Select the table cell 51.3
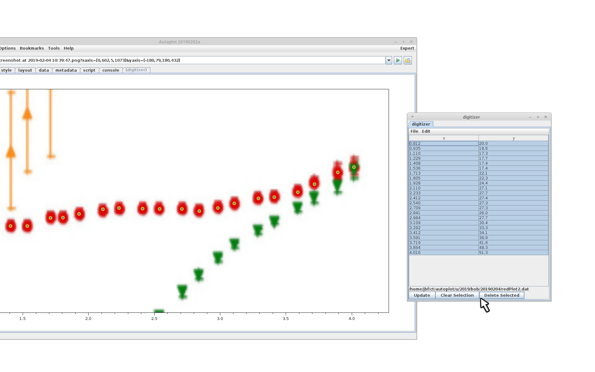The width and height of the screenshot is (595, 372). 513,253
